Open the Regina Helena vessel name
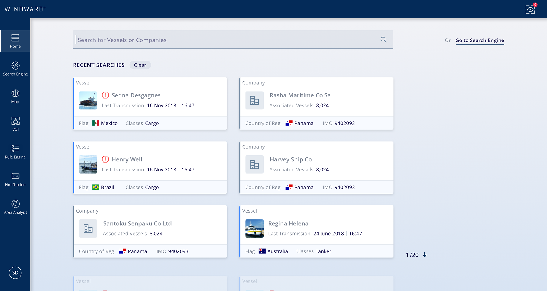 pyautogui.click(x=288, y=224)
